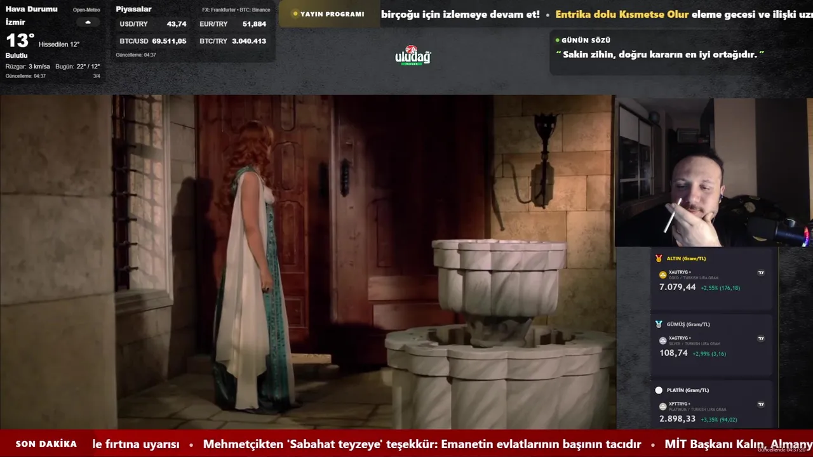The image size is (813, 457).
Task: Click the markets 'Güncelleme: 04:37' timestamp
Action: (x=136, y=55)
